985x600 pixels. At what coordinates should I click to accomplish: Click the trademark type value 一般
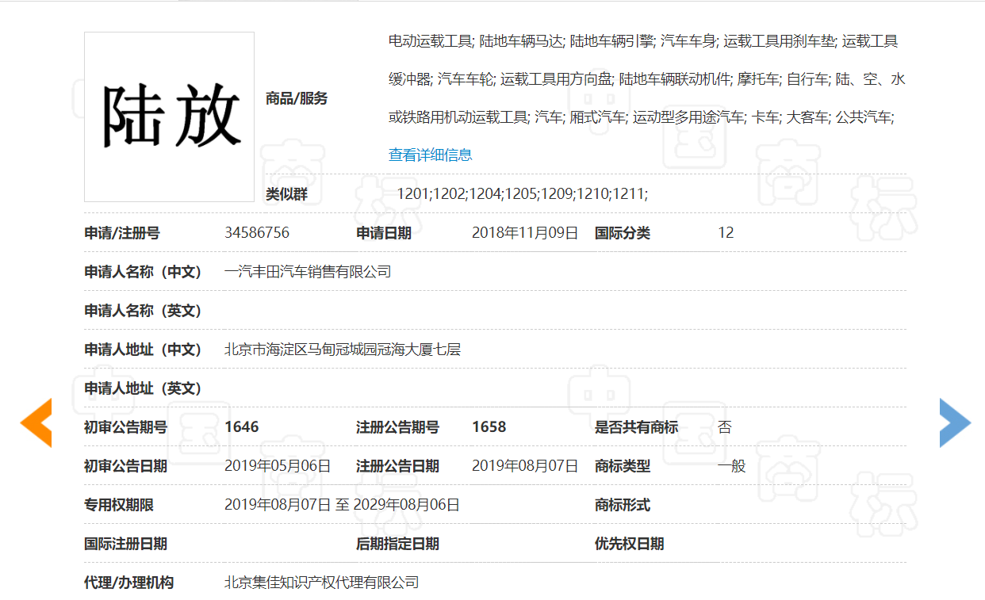tap(732, 466)
